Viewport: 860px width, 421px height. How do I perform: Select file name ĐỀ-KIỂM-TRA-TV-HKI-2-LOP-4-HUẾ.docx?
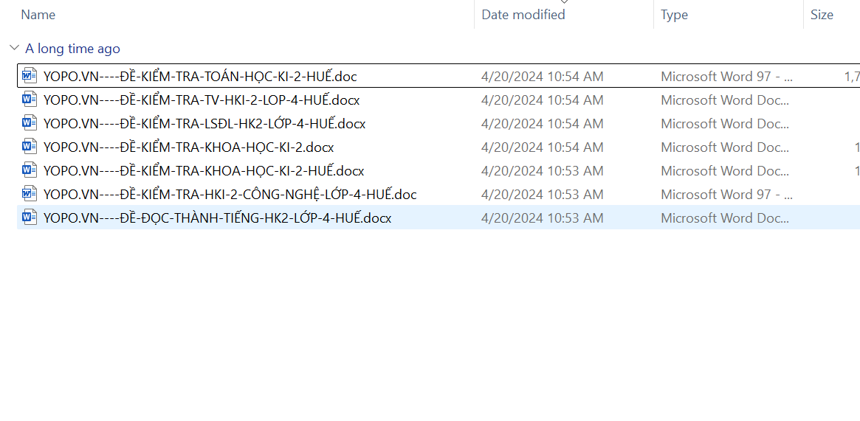(202, 100)
